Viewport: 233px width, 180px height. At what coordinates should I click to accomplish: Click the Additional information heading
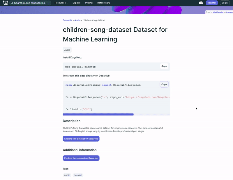pos(80,150)
